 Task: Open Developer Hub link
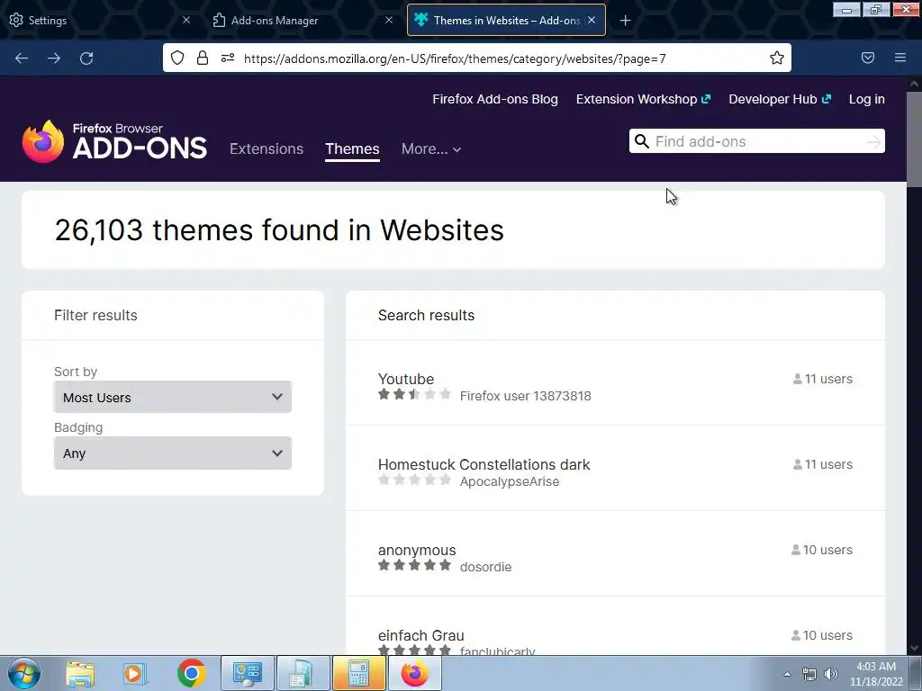coord(780,99)
